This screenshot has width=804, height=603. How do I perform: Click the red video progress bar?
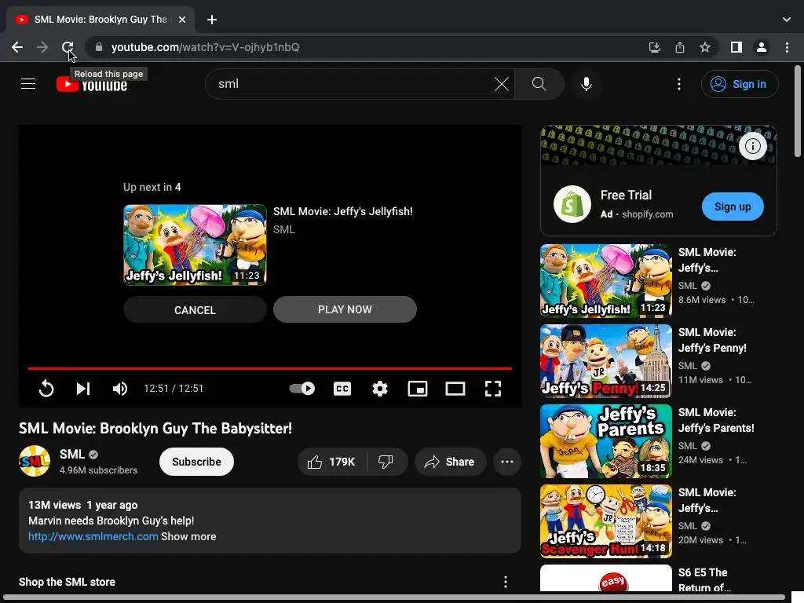[x=270, y=368]
